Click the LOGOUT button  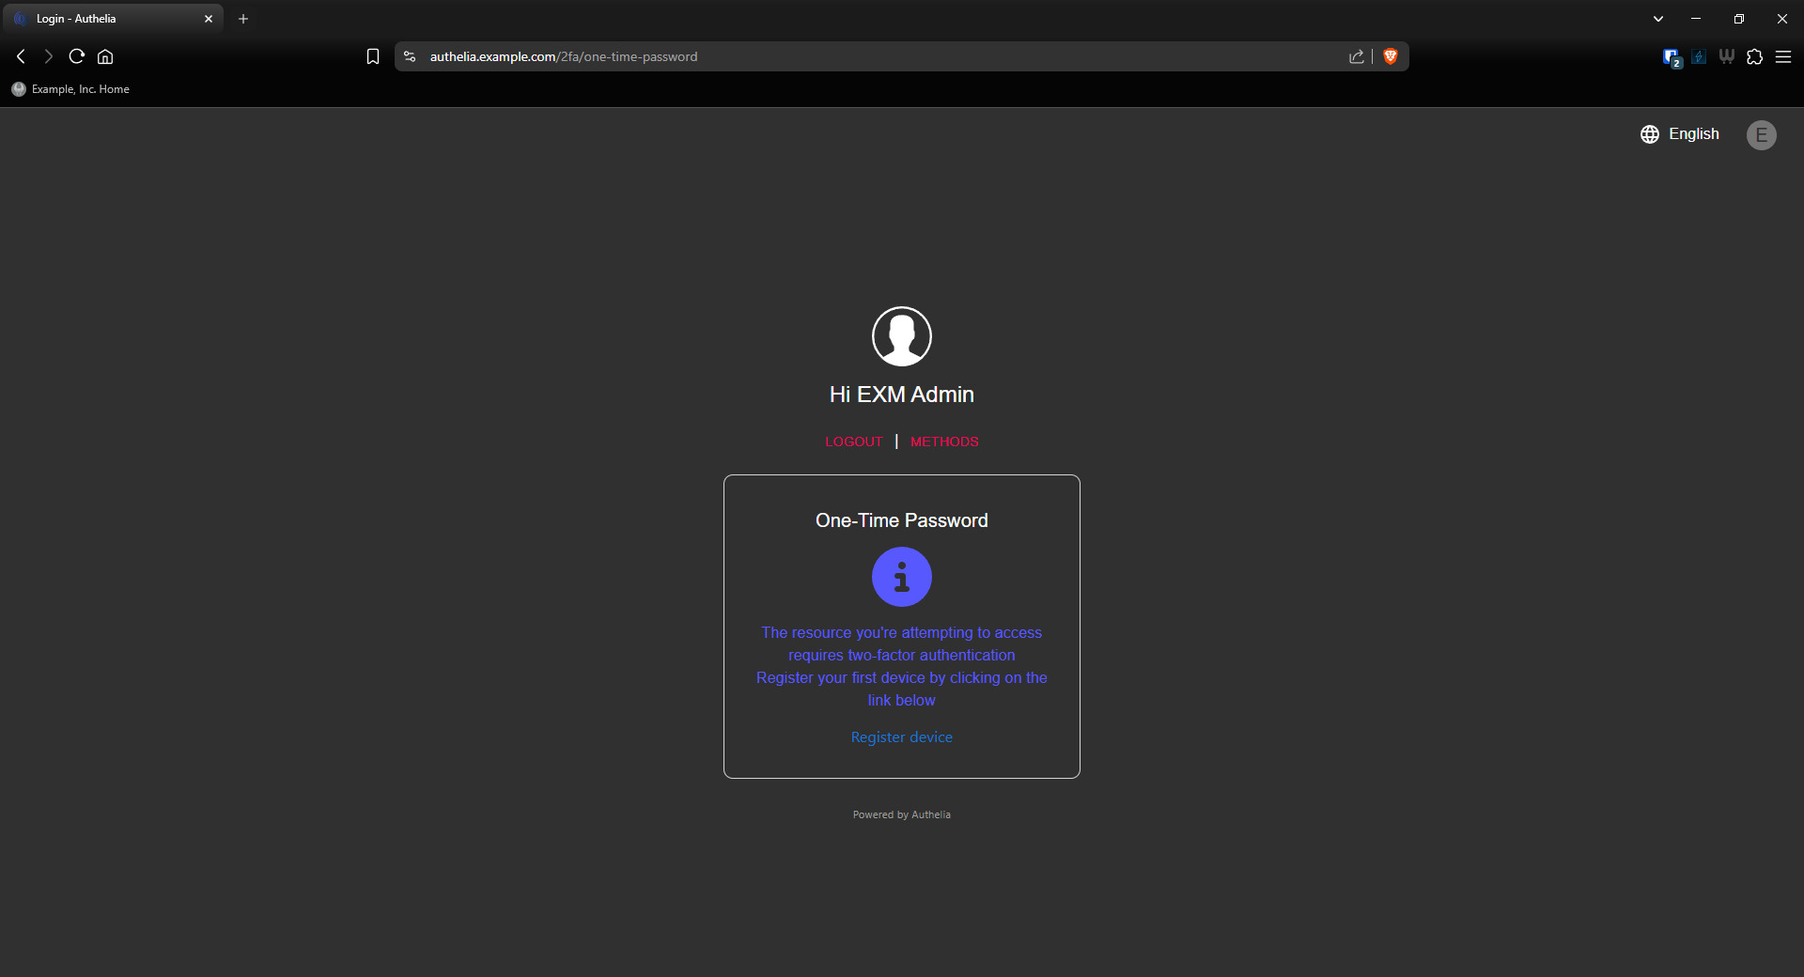pos(853,442)
